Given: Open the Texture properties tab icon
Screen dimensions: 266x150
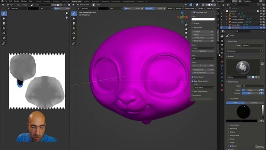Looking at the screenshot, I should pos(222,90).
